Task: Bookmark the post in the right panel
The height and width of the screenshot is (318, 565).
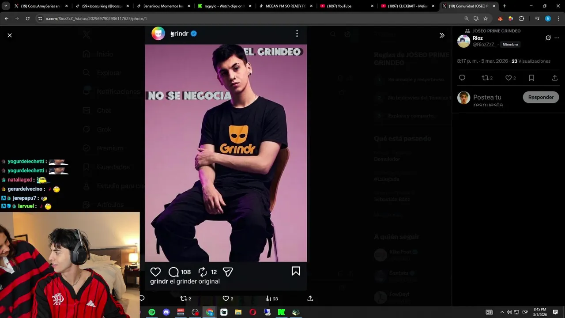Action: coord(531,78)
